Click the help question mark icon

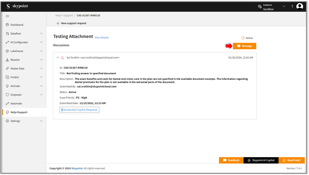[292, 6]
